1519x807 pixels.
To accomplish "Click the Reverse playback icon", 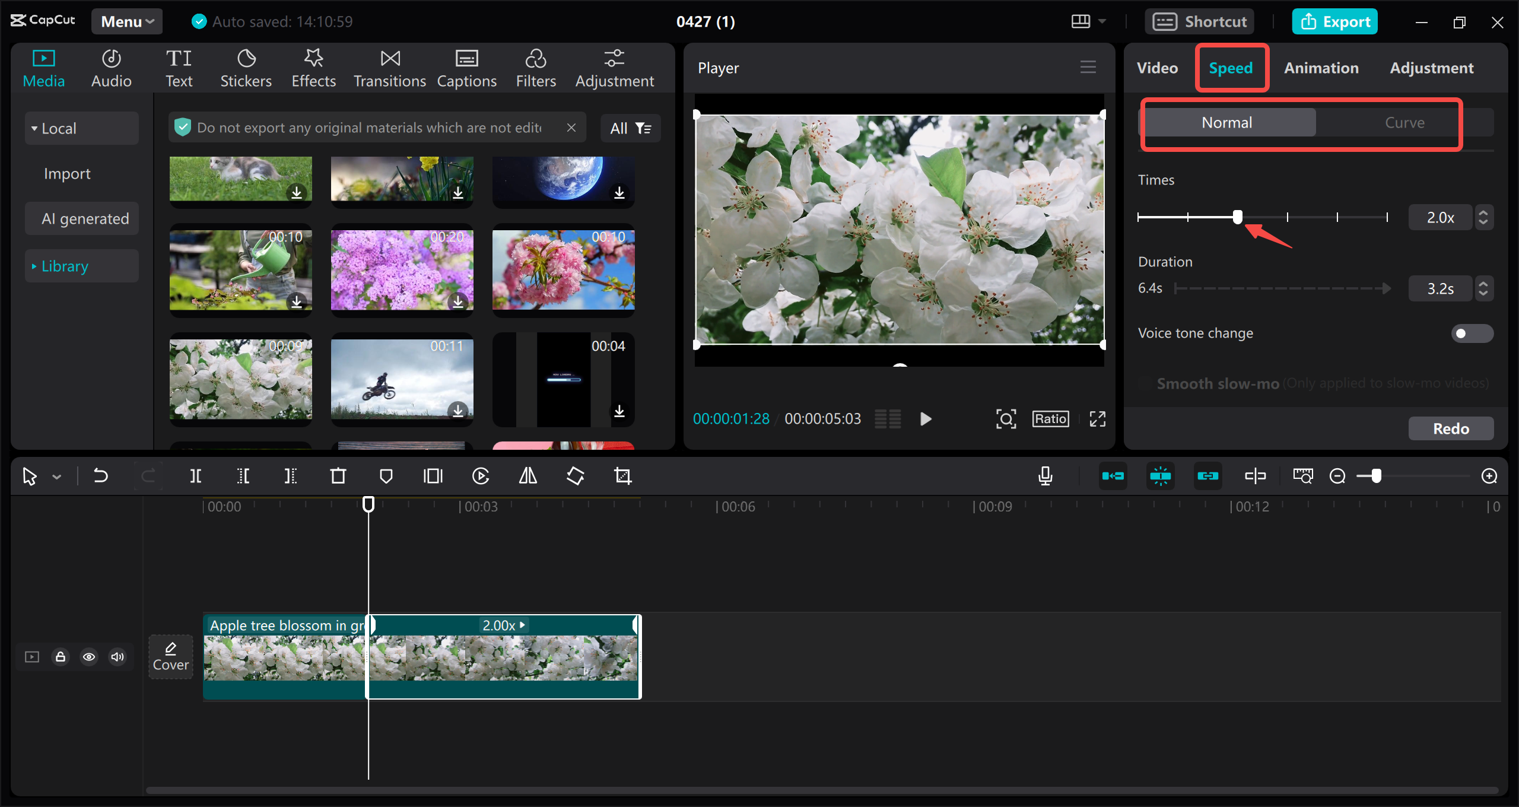I will pos(481,476).
